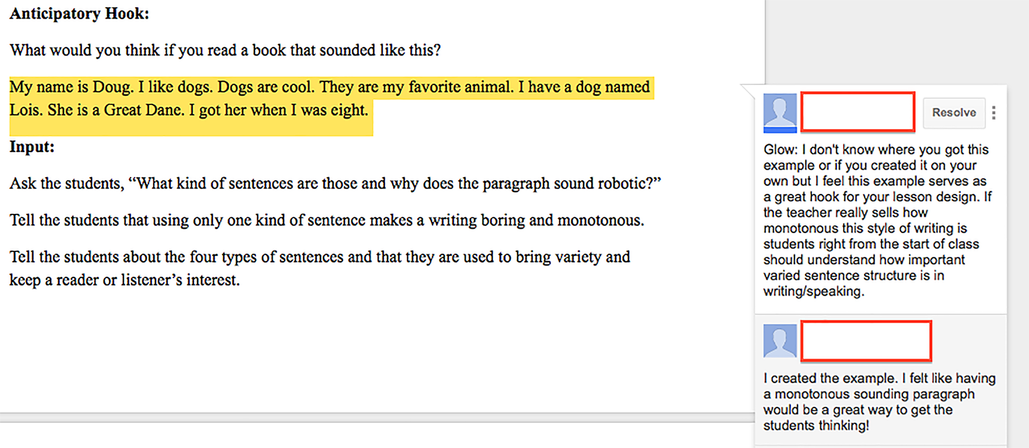Click the first commenter's name field
Screen dimensions: 1029x448
[x=858, y=112]
